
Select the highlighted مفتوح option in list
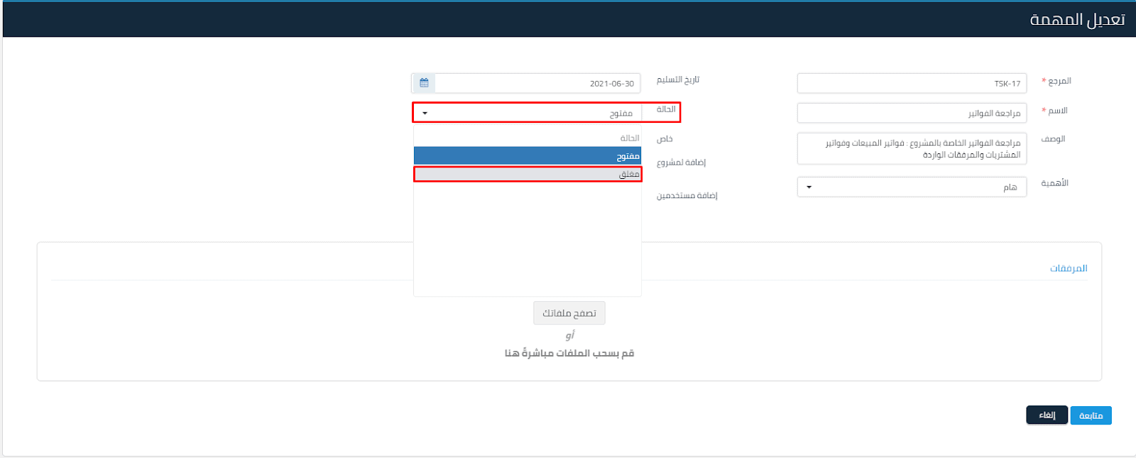[x=528, y=156]
